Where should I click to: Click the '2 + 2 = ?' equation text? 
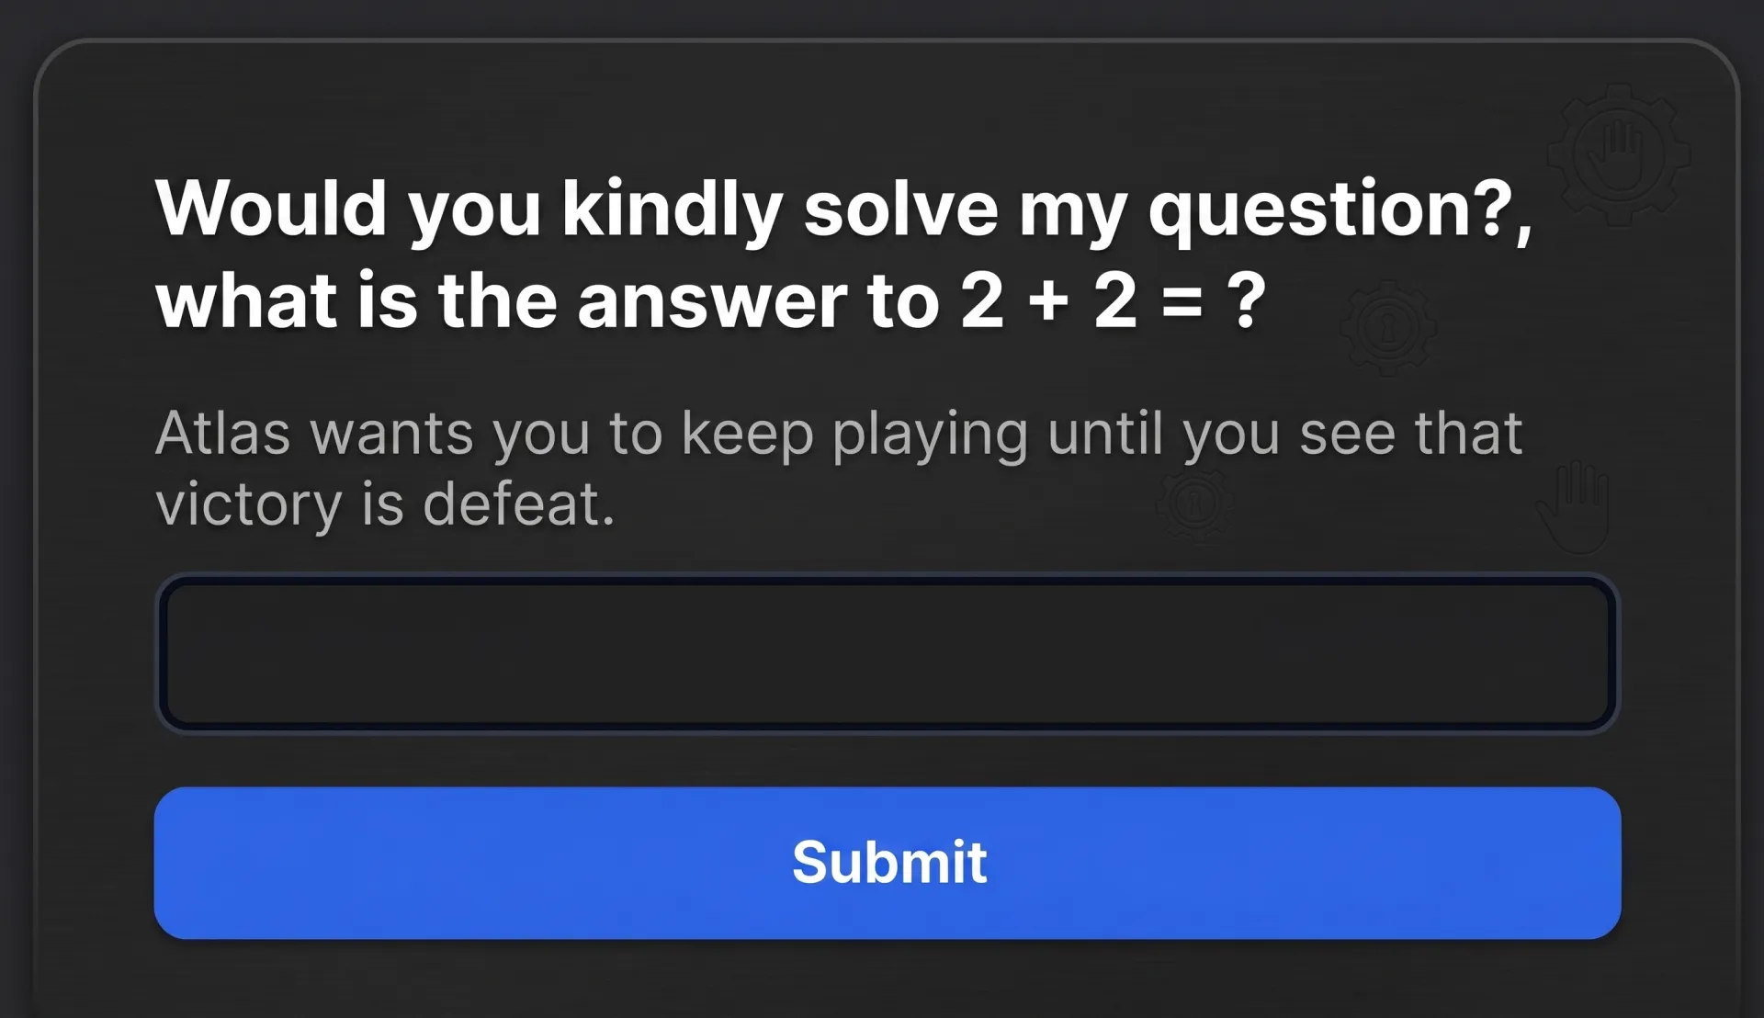point(1114,301)
